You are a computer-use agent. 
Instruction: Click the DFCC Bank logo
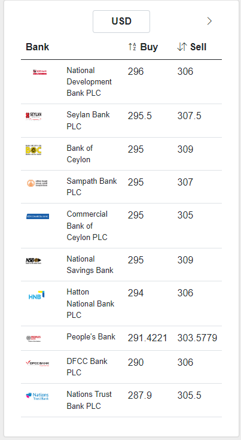coord(37,363)
